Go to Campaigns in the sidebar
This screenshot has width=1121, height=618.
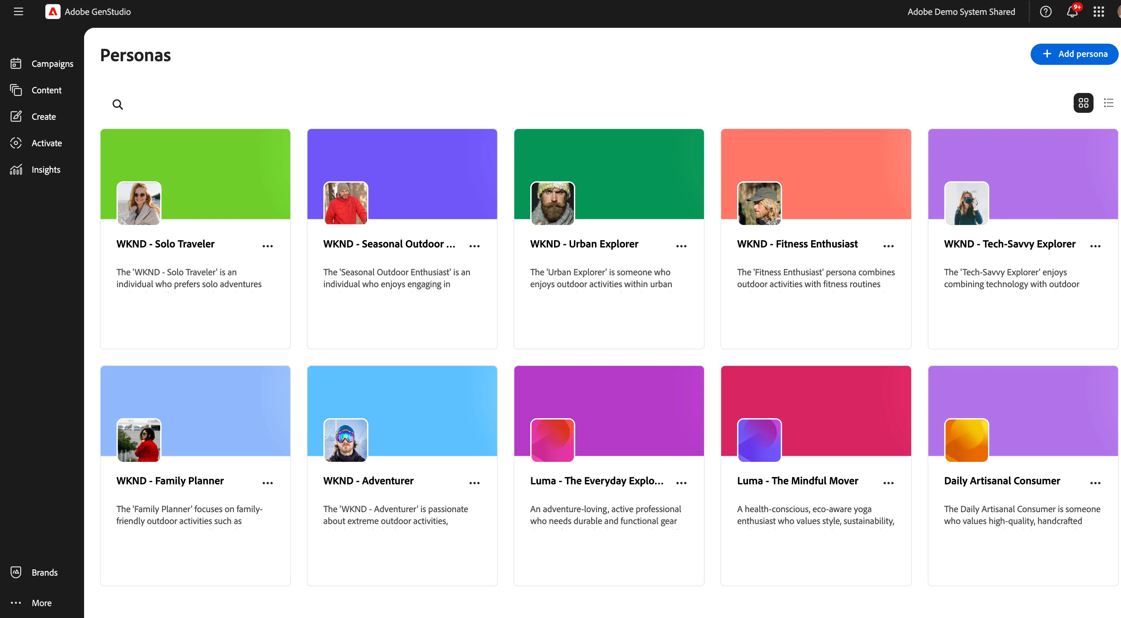(42, 64)
